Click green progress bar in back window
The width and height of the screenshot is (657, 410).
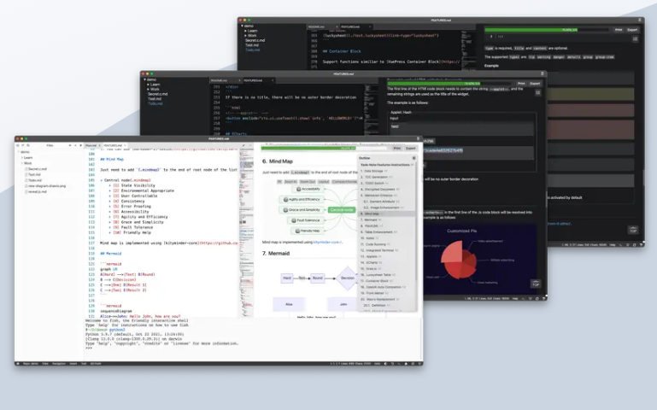tap(531, 30)
